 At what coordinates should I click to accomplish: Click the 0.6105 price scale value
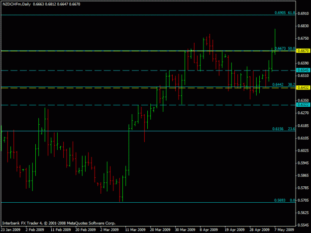click(x=303, y=138)
